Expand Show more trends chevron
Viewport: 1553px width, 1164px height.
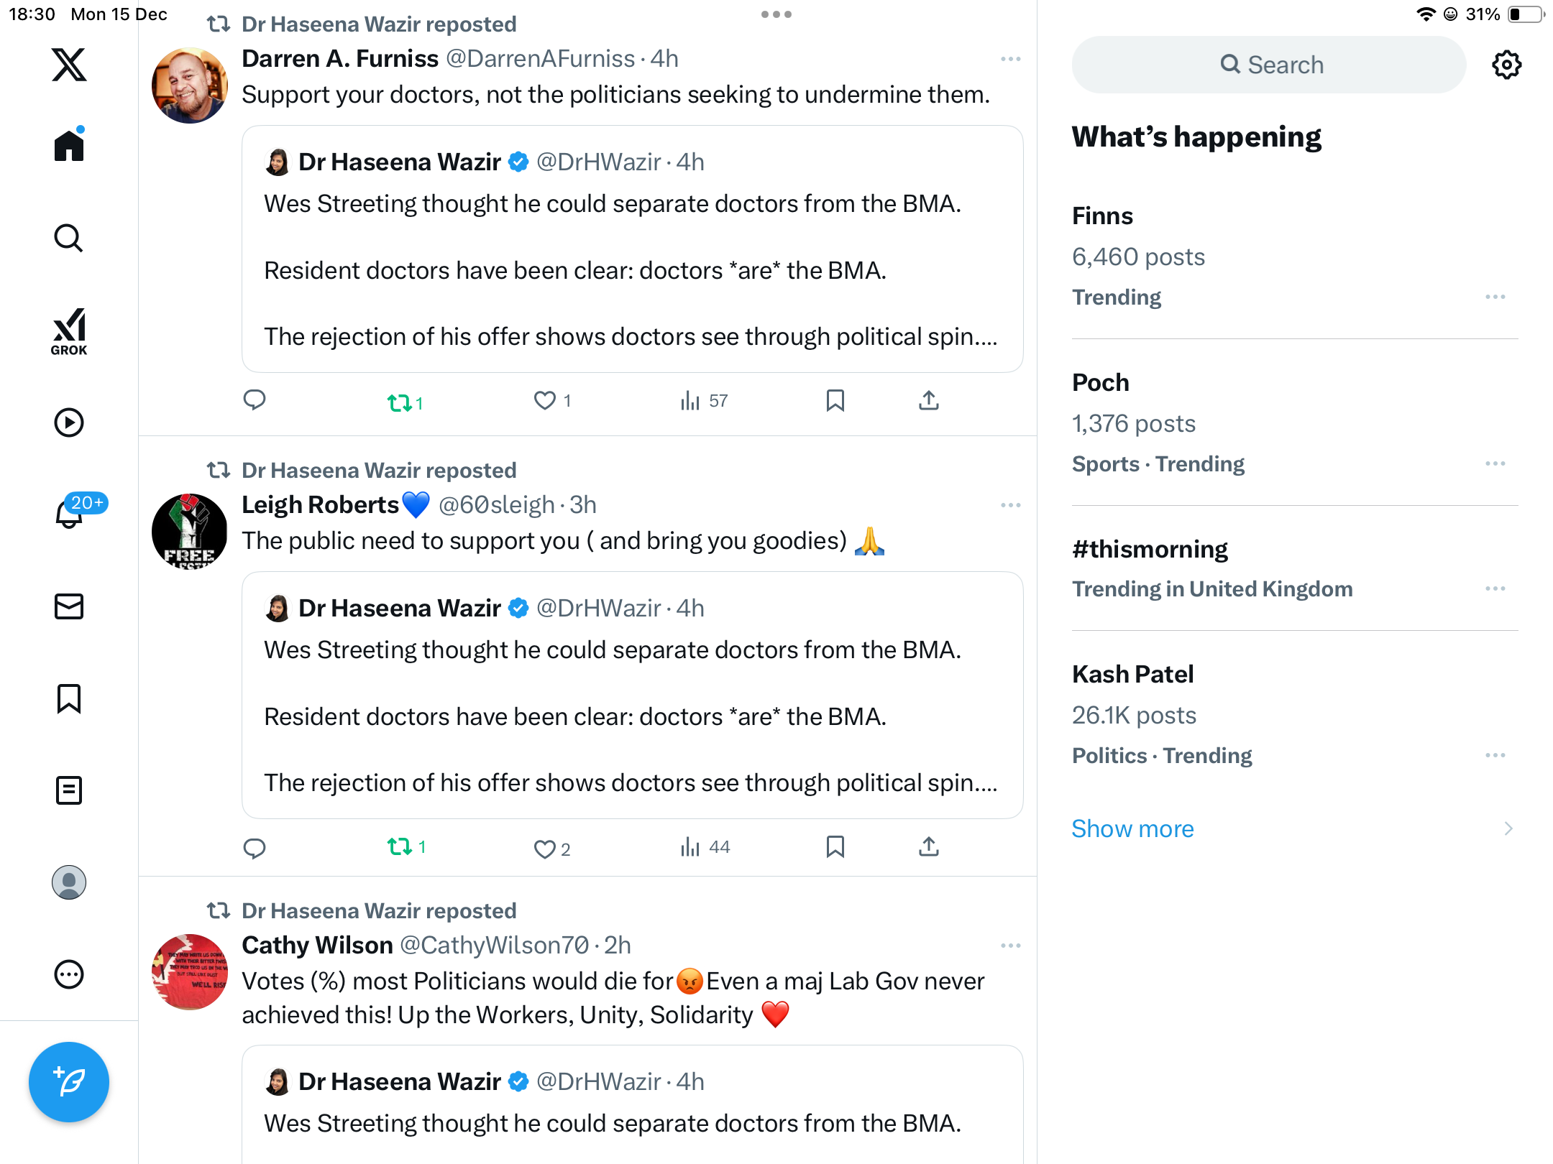tap(1508, 828)
